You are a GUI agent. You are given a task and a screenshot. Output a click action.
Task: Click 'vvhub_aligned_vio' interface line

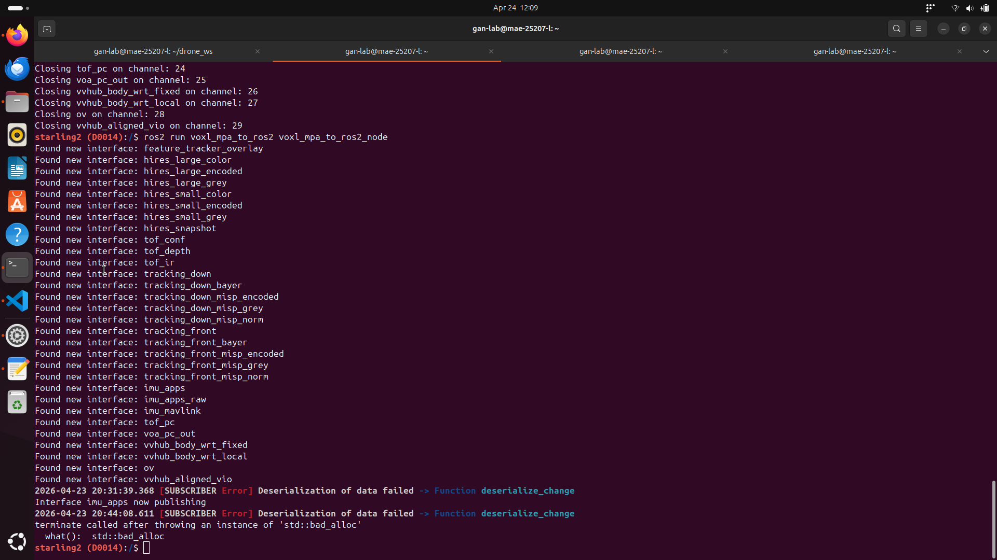click(x=133, y=479)
